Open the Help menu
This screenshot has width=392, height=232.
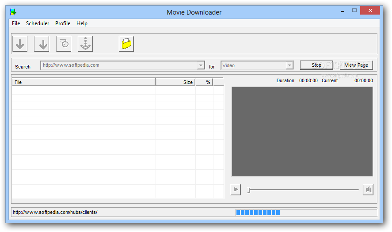[82, 23]
